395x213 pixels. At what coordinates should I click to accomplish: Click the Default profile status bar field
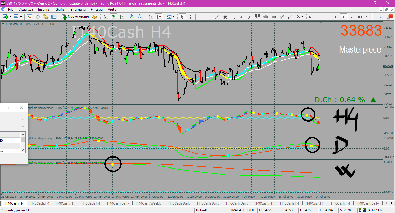[x=202, y=210]
